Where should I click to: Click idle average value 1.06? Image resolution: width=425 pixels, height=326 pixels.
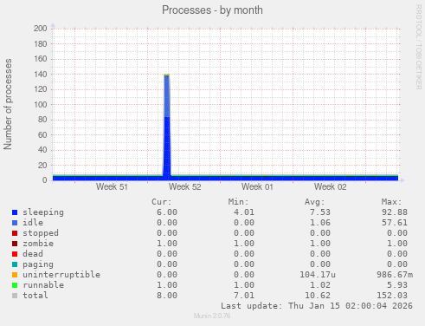320,223
